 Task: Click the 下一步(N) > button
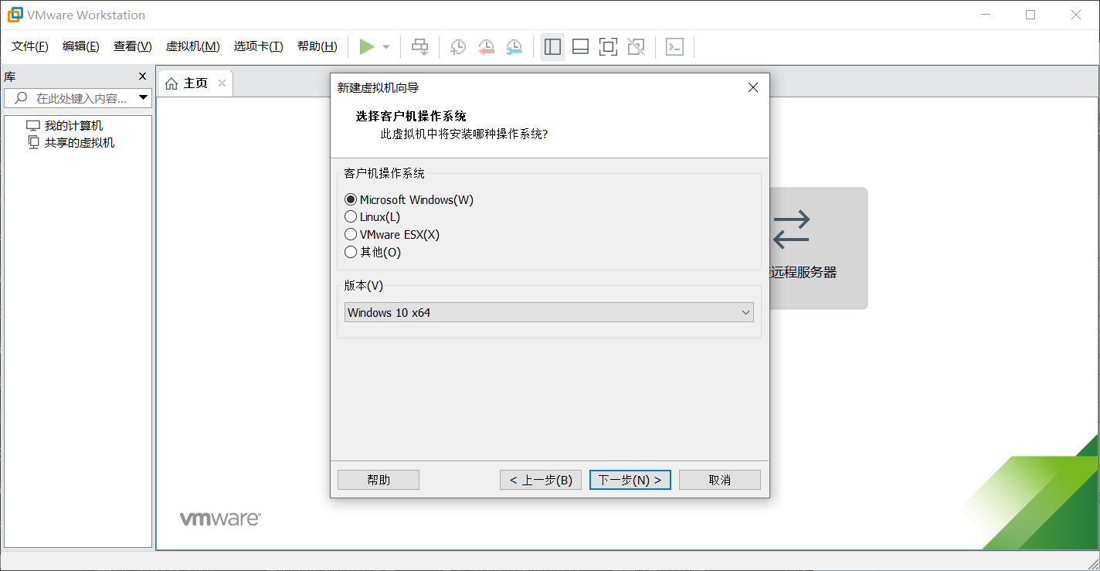pyautogui.click(x=630, y=480)
